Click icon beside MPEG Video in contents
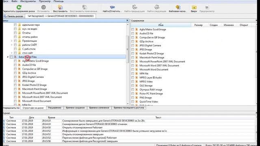The width and height of the screenshot is (260, 146). [136, 82]
